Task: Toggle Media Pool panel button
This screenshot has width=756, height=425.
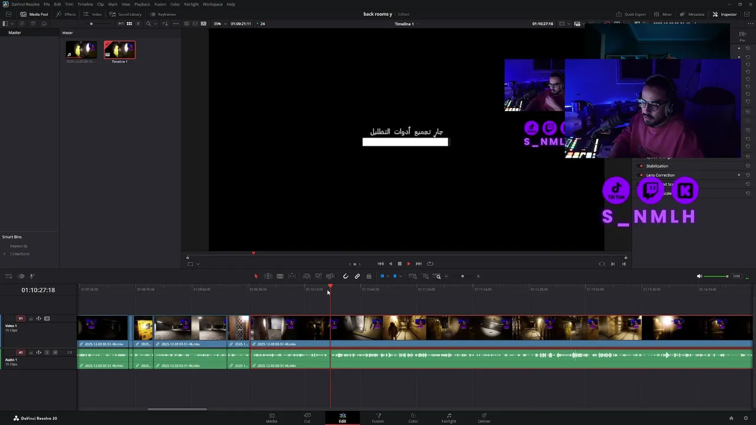Action: coord(34,14)
